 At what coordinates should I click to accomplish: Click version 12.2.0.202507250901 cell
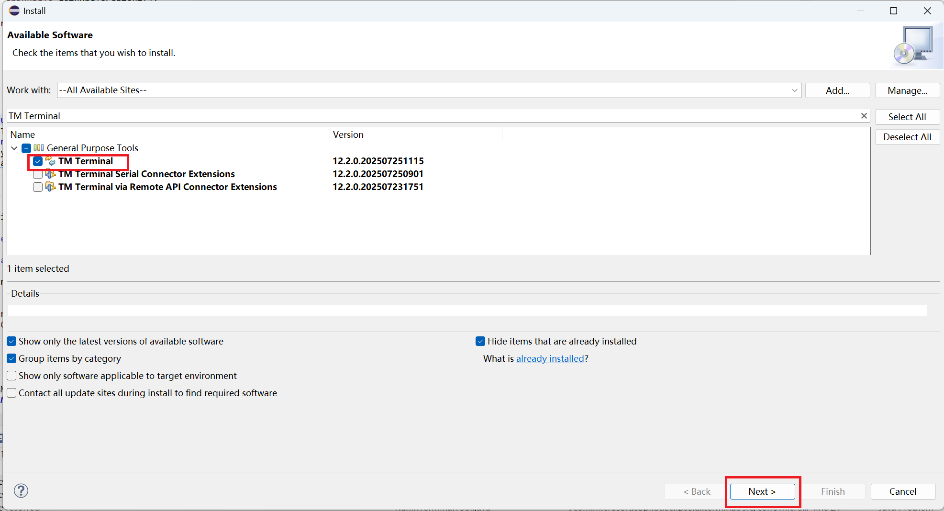point(378,174)
